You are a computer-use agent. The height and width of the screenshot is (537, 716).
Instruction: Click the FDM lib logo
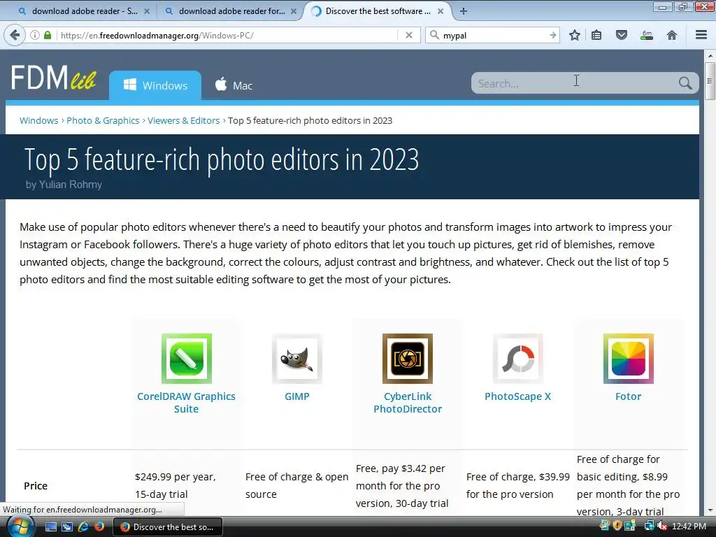pyautogui.click(x=53, y=78)
